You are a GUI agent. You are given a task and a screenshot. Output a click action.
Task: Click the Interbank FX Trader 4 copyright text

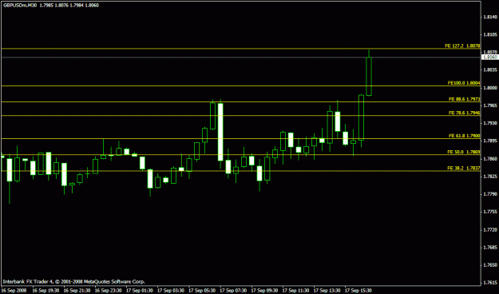click(73, 281)
